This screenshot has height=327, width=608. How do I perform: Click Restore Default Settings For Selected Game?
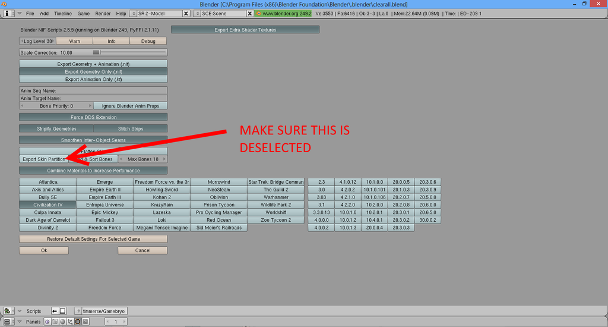93,239
